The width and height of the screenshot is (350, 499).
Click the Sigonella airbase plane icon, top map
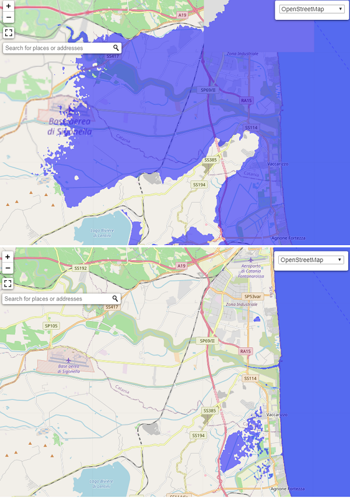coord(70,110)
